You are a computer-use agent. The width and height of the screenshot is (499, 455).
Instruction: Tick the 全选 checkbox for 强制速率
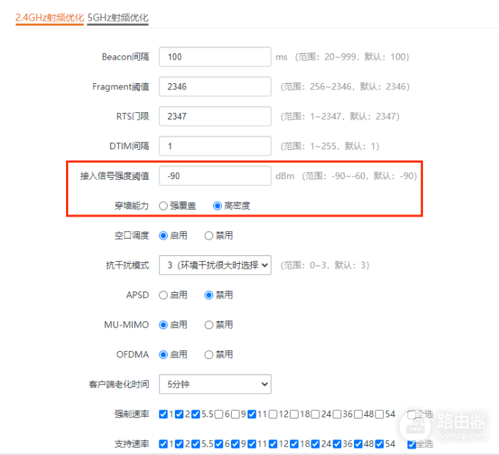(412, 414)
